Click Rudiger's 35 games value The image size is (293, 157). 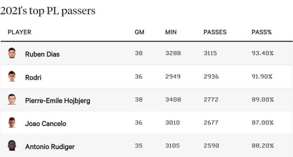138,146
